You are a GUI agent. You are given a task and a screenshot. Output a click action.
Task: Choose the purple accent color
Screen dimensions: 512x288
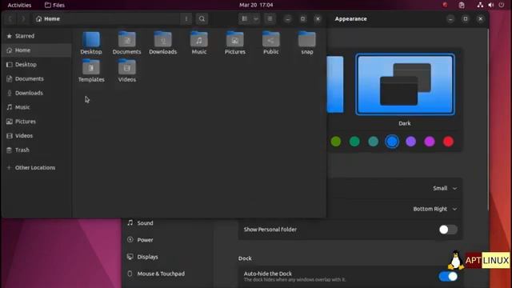(410, 142)
